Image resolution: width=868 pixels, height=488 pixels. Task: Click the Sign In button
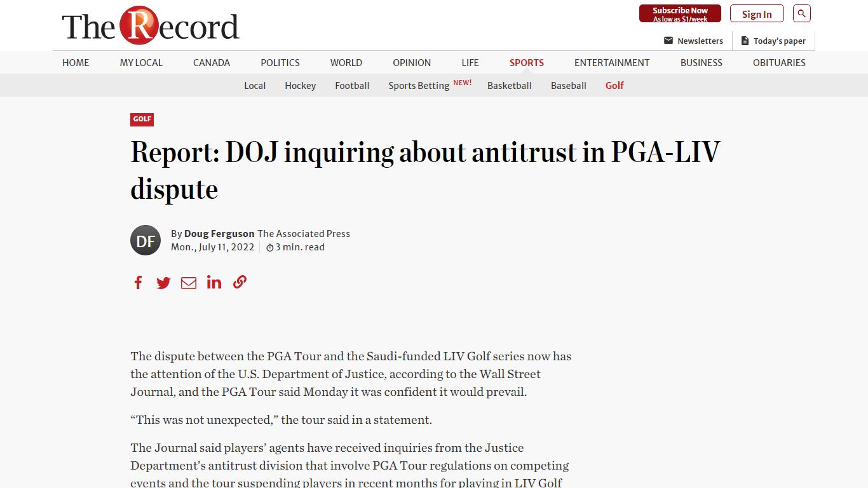[x=757, y=14]
